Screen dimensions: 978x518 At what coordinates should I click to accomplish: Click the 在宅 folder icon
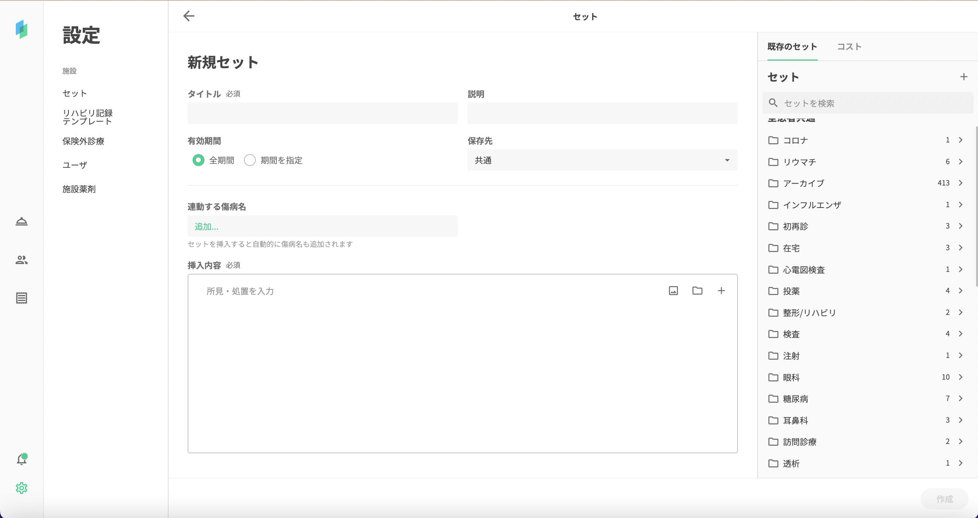773,248
